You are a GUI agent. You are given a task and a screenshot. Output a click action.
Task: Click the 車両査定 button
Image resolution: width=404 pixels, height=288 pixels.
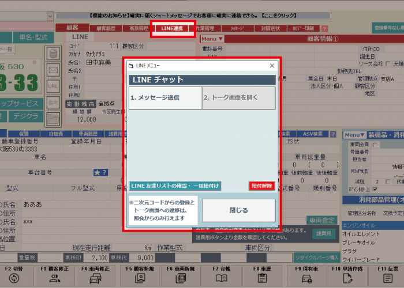click(322, 221)
